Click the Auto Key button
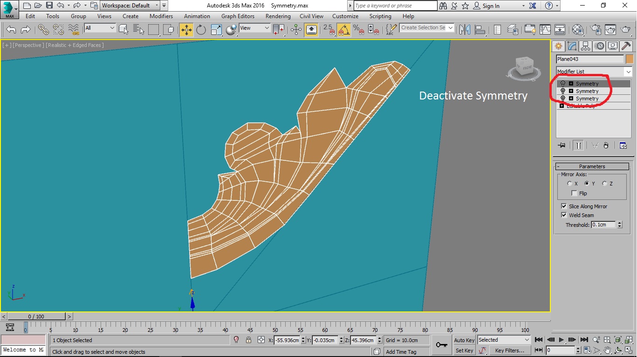 tap(464, 340)
